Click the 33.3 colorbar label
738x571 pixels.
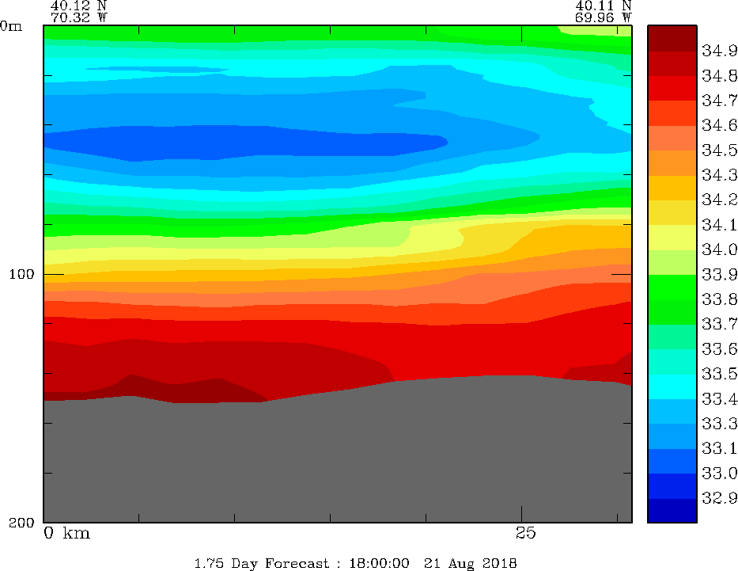pyautogui.click(x=719, y=424)
